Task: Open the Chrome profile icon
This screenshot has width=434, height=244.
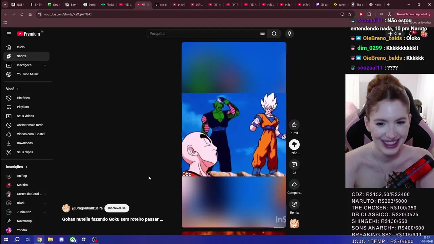Action: (x=389, y=14)
